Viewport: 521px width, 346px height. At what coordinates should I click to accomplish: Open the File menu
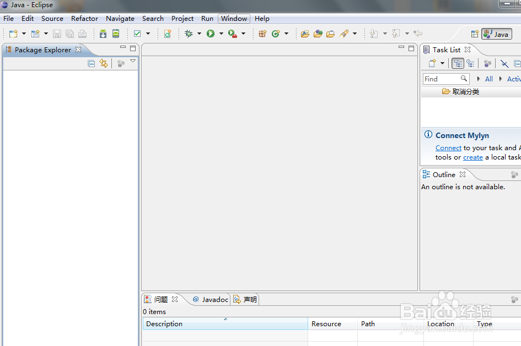click(9, 19)
